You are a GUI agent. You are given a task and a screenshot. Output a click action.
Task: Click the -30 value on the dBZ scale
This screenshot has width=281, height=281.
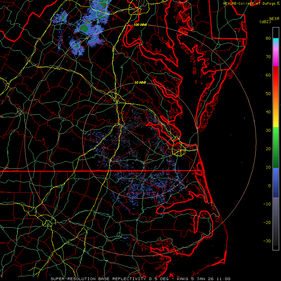(267, 241)
